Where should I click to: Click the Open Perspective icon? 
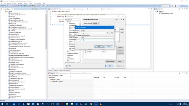coord(172,6)
